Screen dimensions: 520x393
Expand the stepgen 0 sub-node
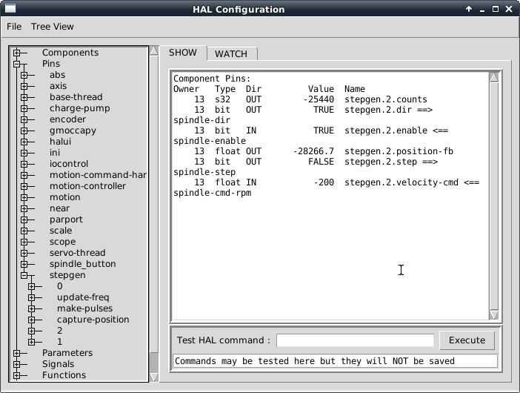(31, 286)
